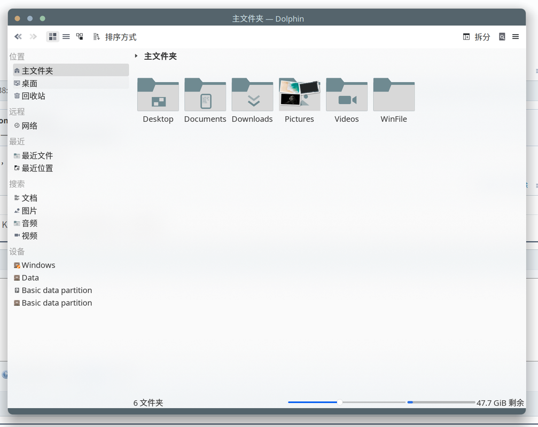
Task: Click the zoom slider handle in status bar
Action: 340,402
